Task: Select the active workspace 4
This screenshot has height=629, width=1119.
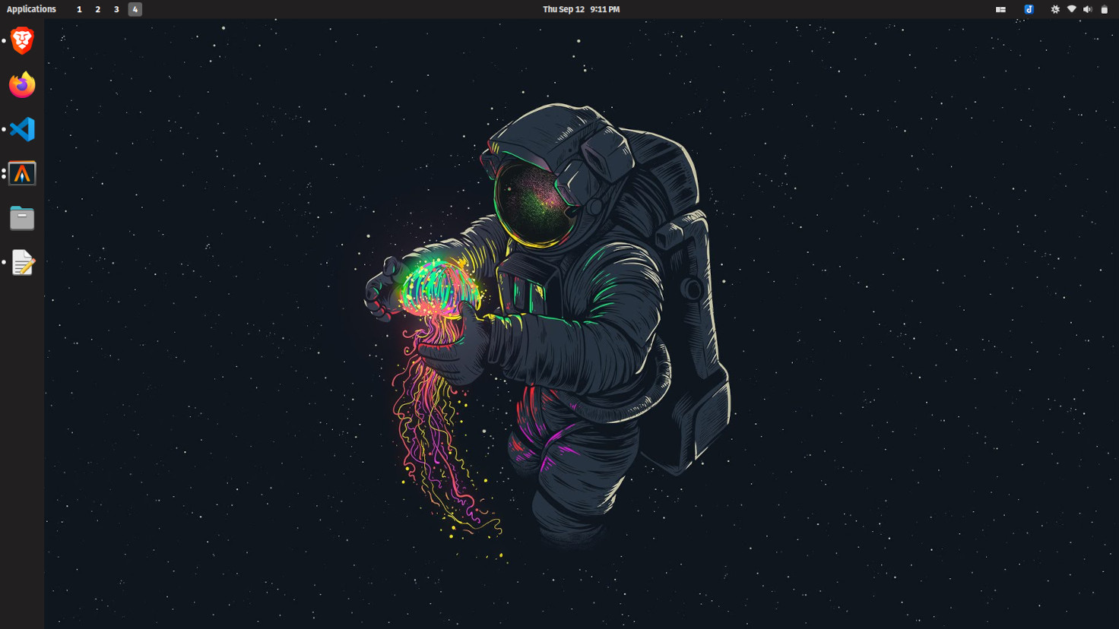Action: pyautogui.click(x=135, y=9)
